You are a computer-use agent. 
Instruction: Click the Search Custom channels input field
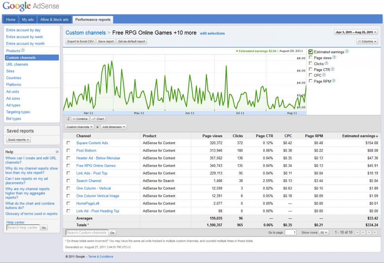87,233
